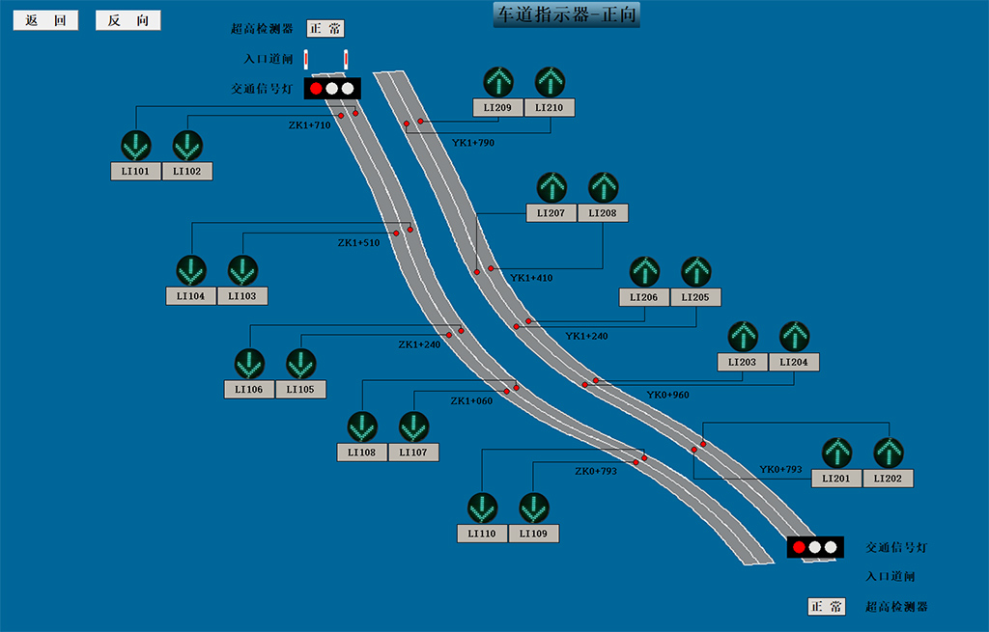989x632 pixels.
Task: Toggle the top entrance barrier gate
Action: pos(325,60)
